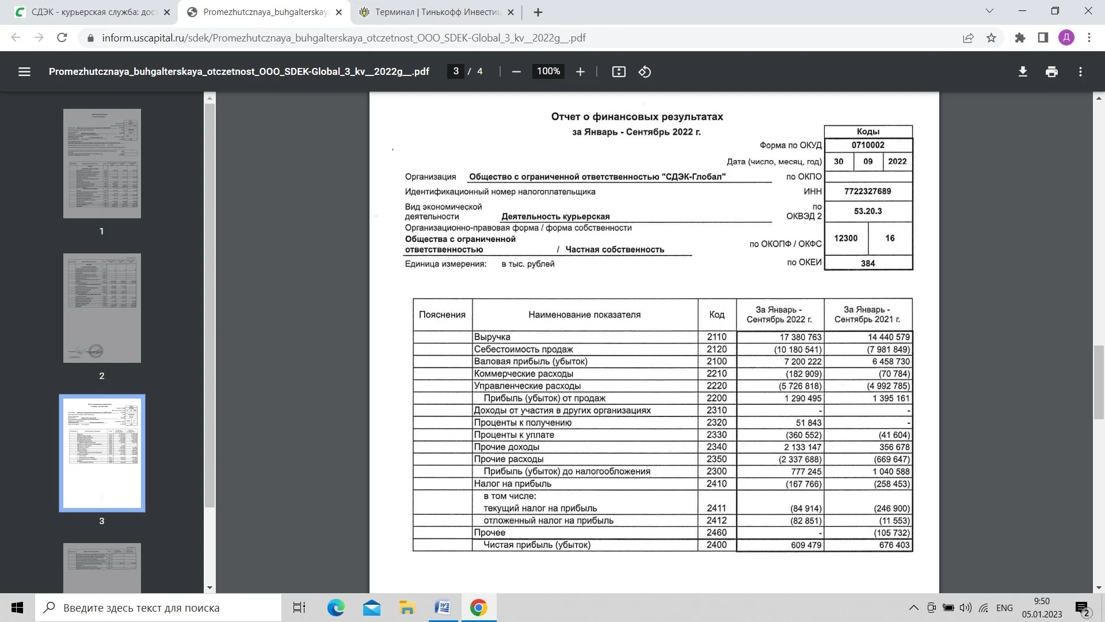Open Chrome extensions puzzle icon

[1020, 37]
